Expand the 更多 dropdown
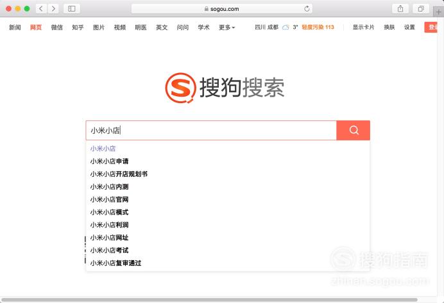 click(227, 27)
